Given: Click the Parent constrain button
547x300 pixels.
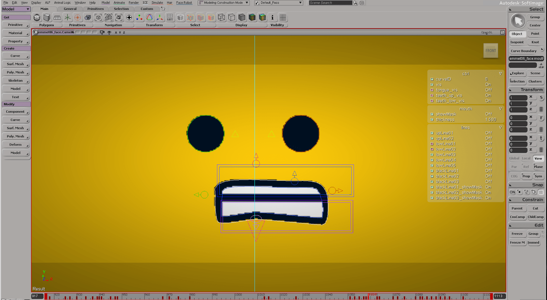Looking at the screenshot, I should (517, 208).
